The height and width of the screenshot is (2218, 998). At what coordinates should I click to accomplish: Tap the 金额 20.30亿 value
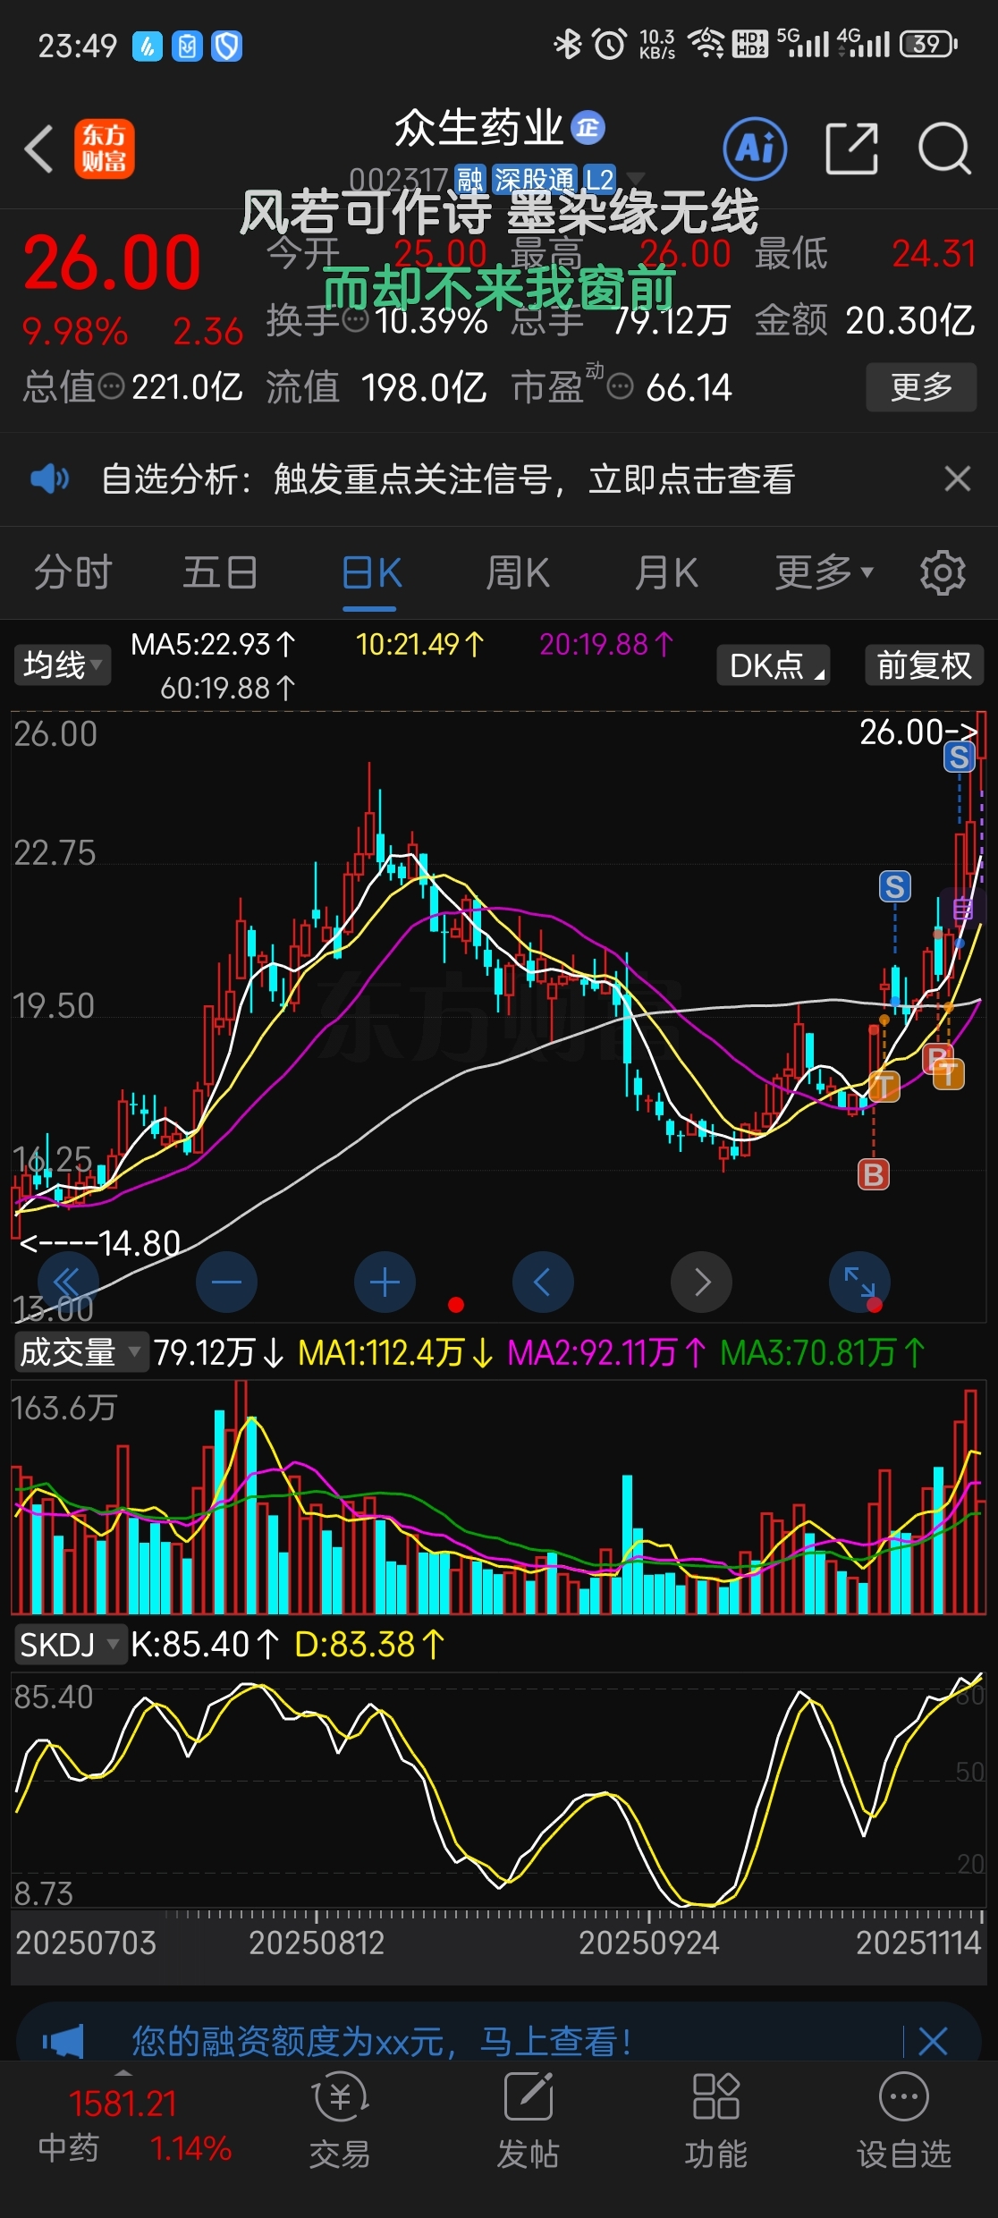point(909,320)
